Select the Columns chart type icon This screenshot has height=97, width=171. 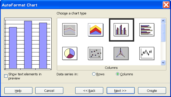(121, 30)
